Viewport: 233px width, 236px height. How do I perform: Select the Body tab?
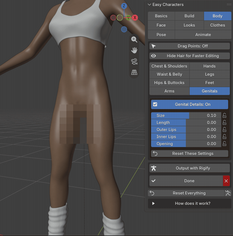tap(217, 16)
